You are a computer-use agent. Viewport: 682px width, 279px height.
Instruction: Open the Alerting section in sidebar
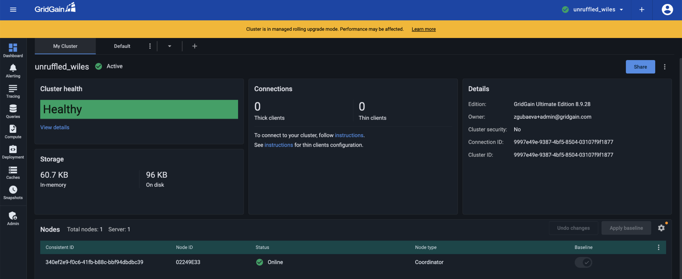13,71
